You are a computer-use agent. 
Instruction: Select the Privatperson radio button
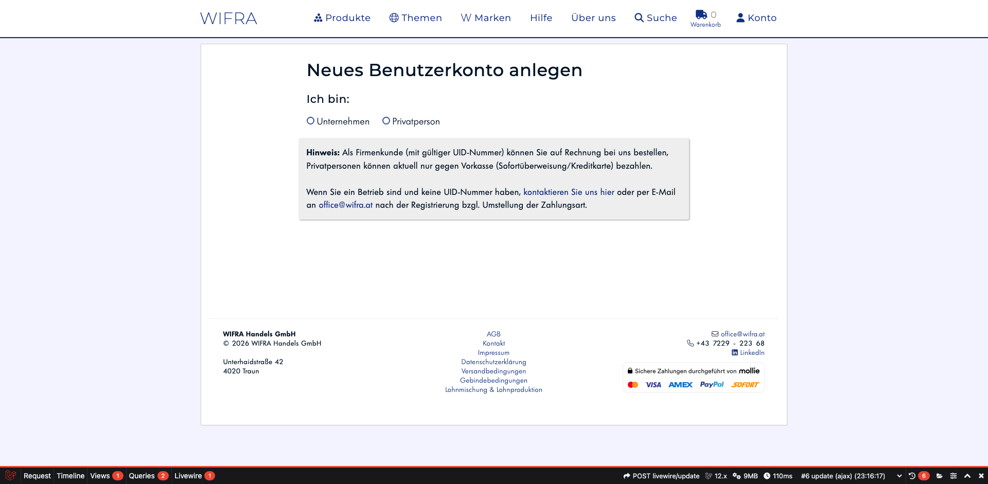[x=386, y=121]
